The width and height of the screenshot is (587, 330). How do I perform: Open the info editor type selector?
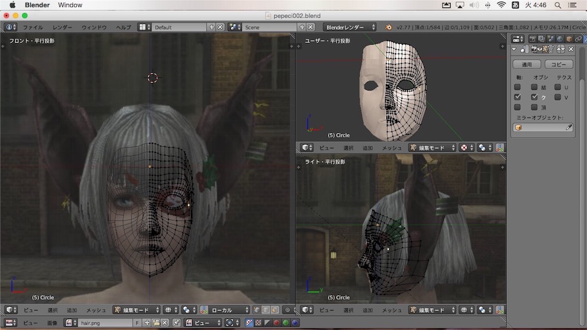point(10,27)
